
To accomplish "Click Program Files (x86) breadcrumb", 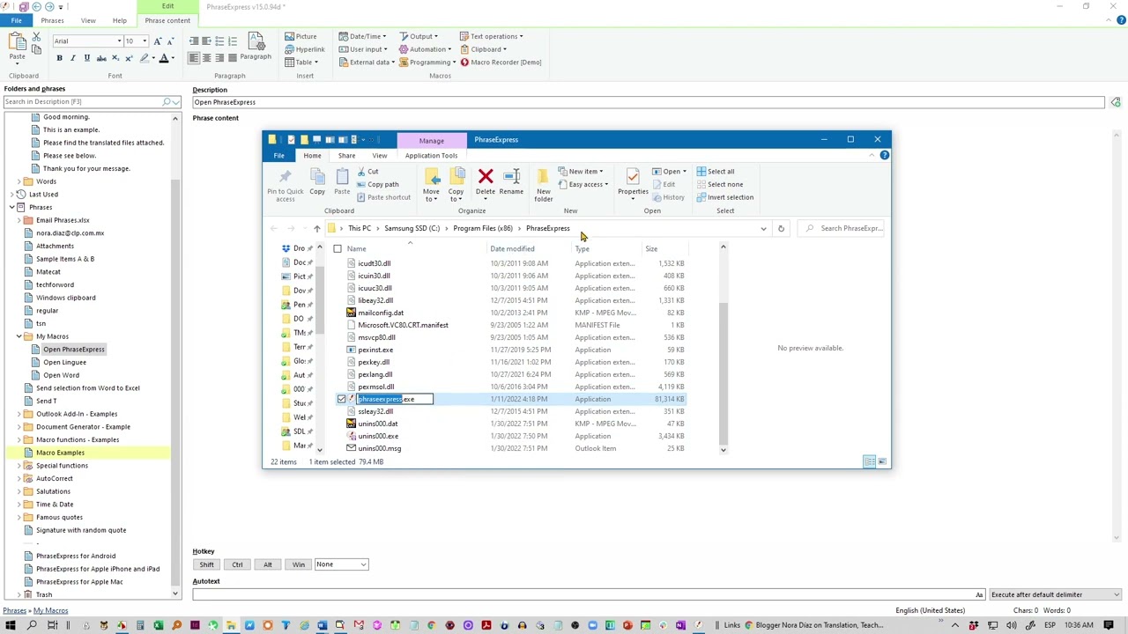I will [x=482, y=229].
